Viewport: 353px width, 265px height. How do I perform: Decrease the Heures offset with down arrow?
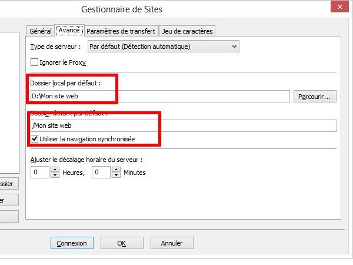tap(55, 175)
